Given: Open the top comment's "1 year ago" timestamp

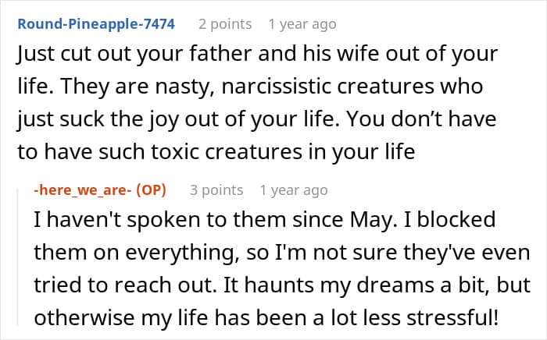Looking at the screenshot, I should coord(302,24).
